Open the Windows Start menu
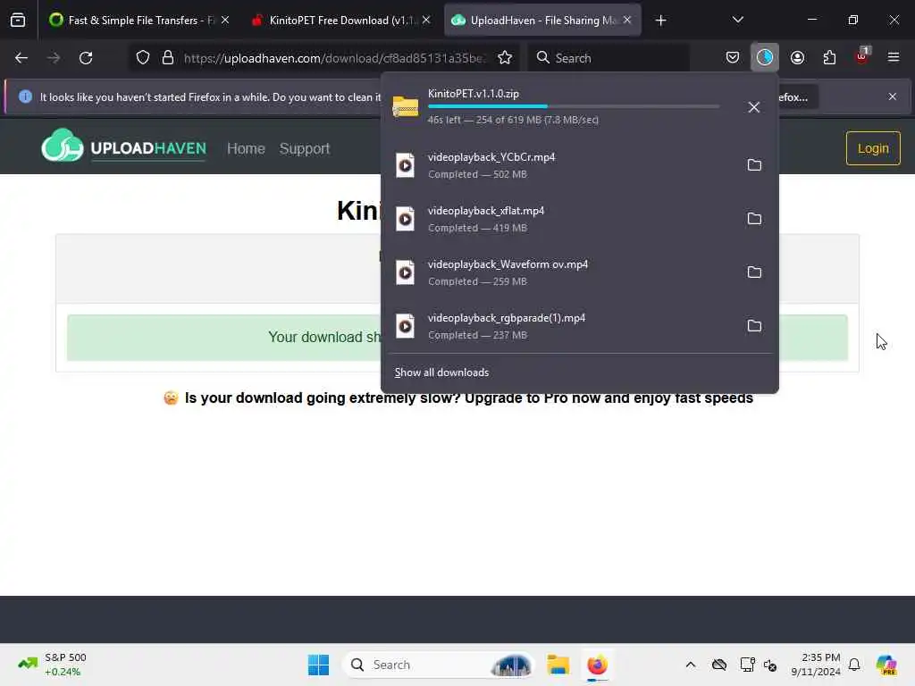Image resolution: width=915 pixels, height=686 pixels. 319,665
